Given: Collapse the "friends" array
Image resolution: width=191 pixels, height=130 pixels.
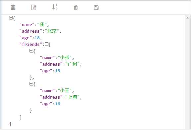Looking at the screenshot, I should (x=46, y=44).
